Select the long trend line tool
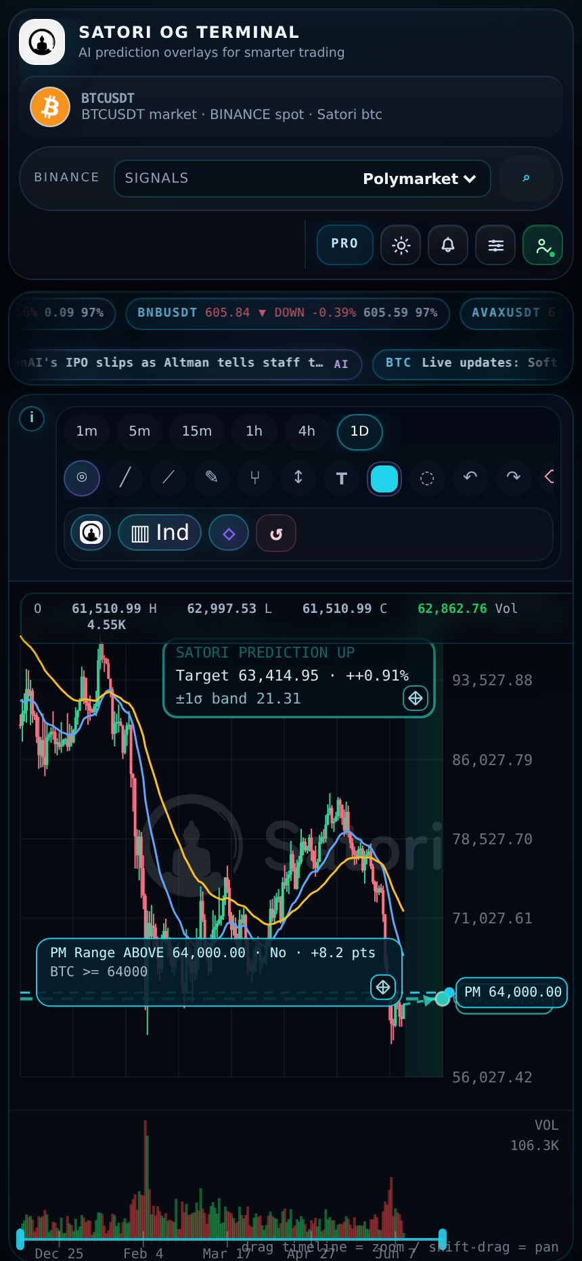Image resolution: width=582 pixels, height=1261 pixels. 125,478
